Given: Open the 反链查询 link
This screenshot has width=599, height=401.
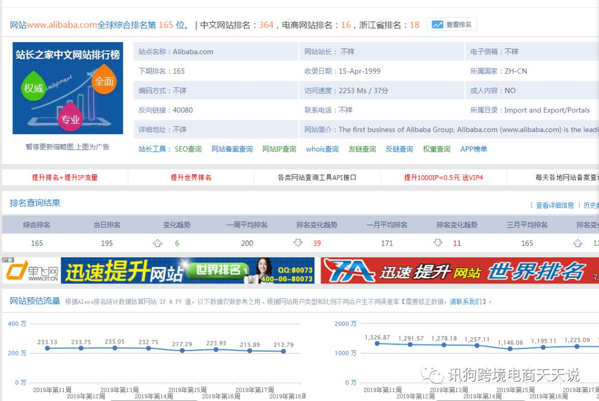Looking at the screenshot, I should click(x=399, y=149).
